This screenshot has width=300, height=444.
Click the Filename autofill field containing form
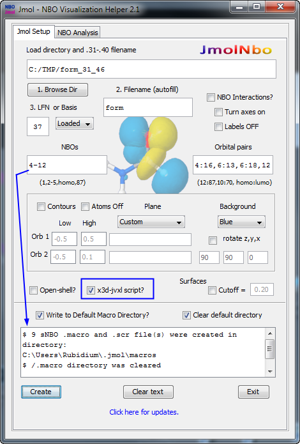(148, 107)
